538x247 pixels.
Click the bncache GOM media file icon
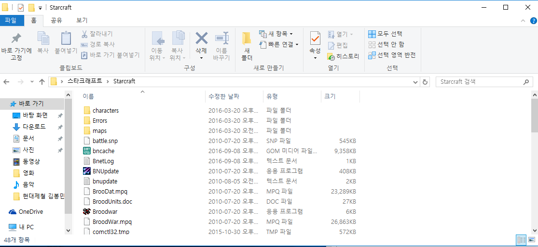pos(87,151)
